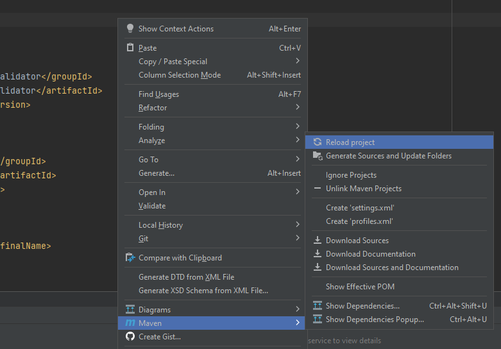The width and height of the screenshot is (501, 349).
Task: Open the Analyze menu entry
Action: [212, 140]
